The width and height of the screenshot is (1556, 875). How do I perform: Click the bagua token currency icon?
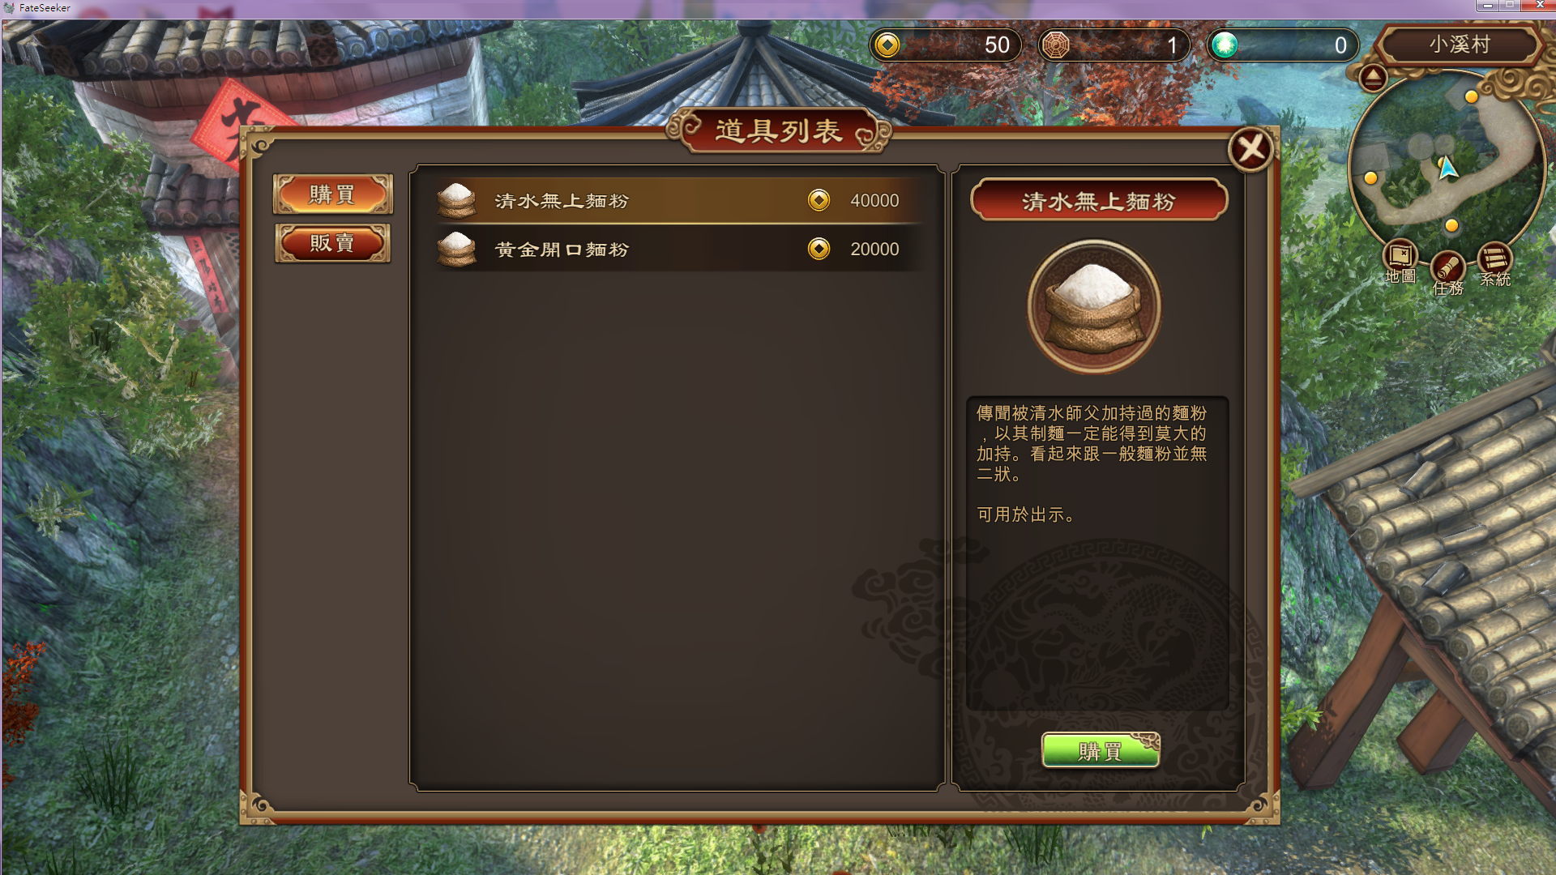click(1055, 45)
